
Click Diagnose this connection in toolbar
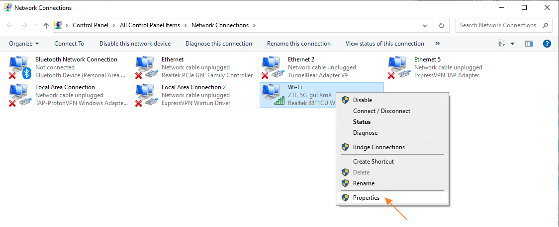(218, 44)
